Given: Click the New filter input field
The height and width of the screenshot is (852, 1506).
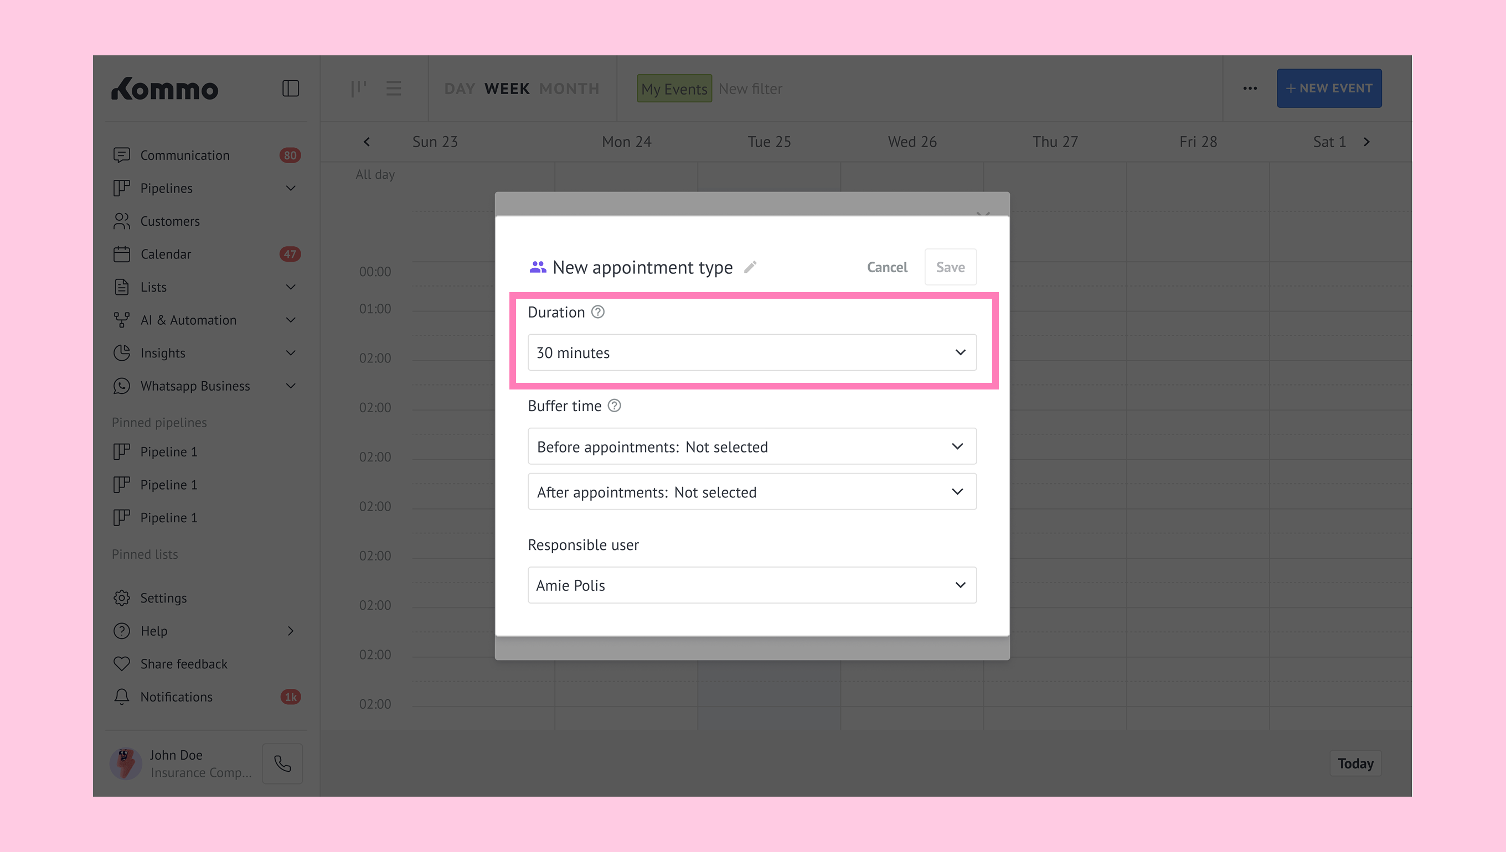Looking at the screenshot, I should (750, 89).
